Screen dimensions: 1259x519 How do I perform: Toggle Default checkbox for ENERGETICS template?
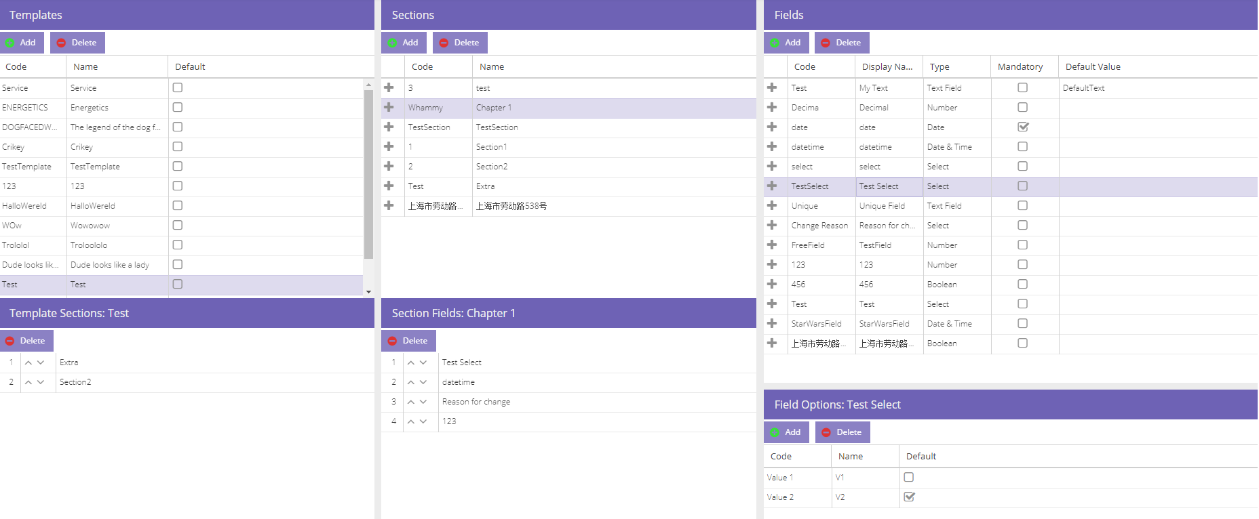pyautogui.click(x=178, y=107)
